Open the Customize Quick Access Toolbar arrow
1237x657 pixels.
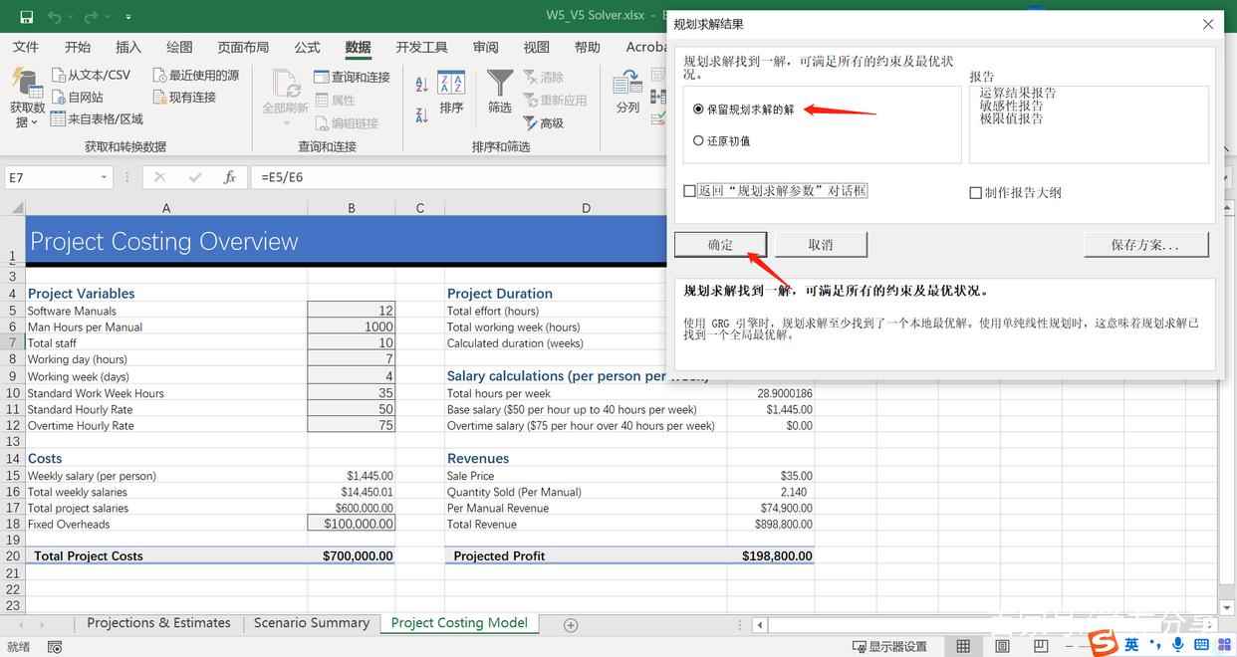pyautogui.click(x=129, y=18)
